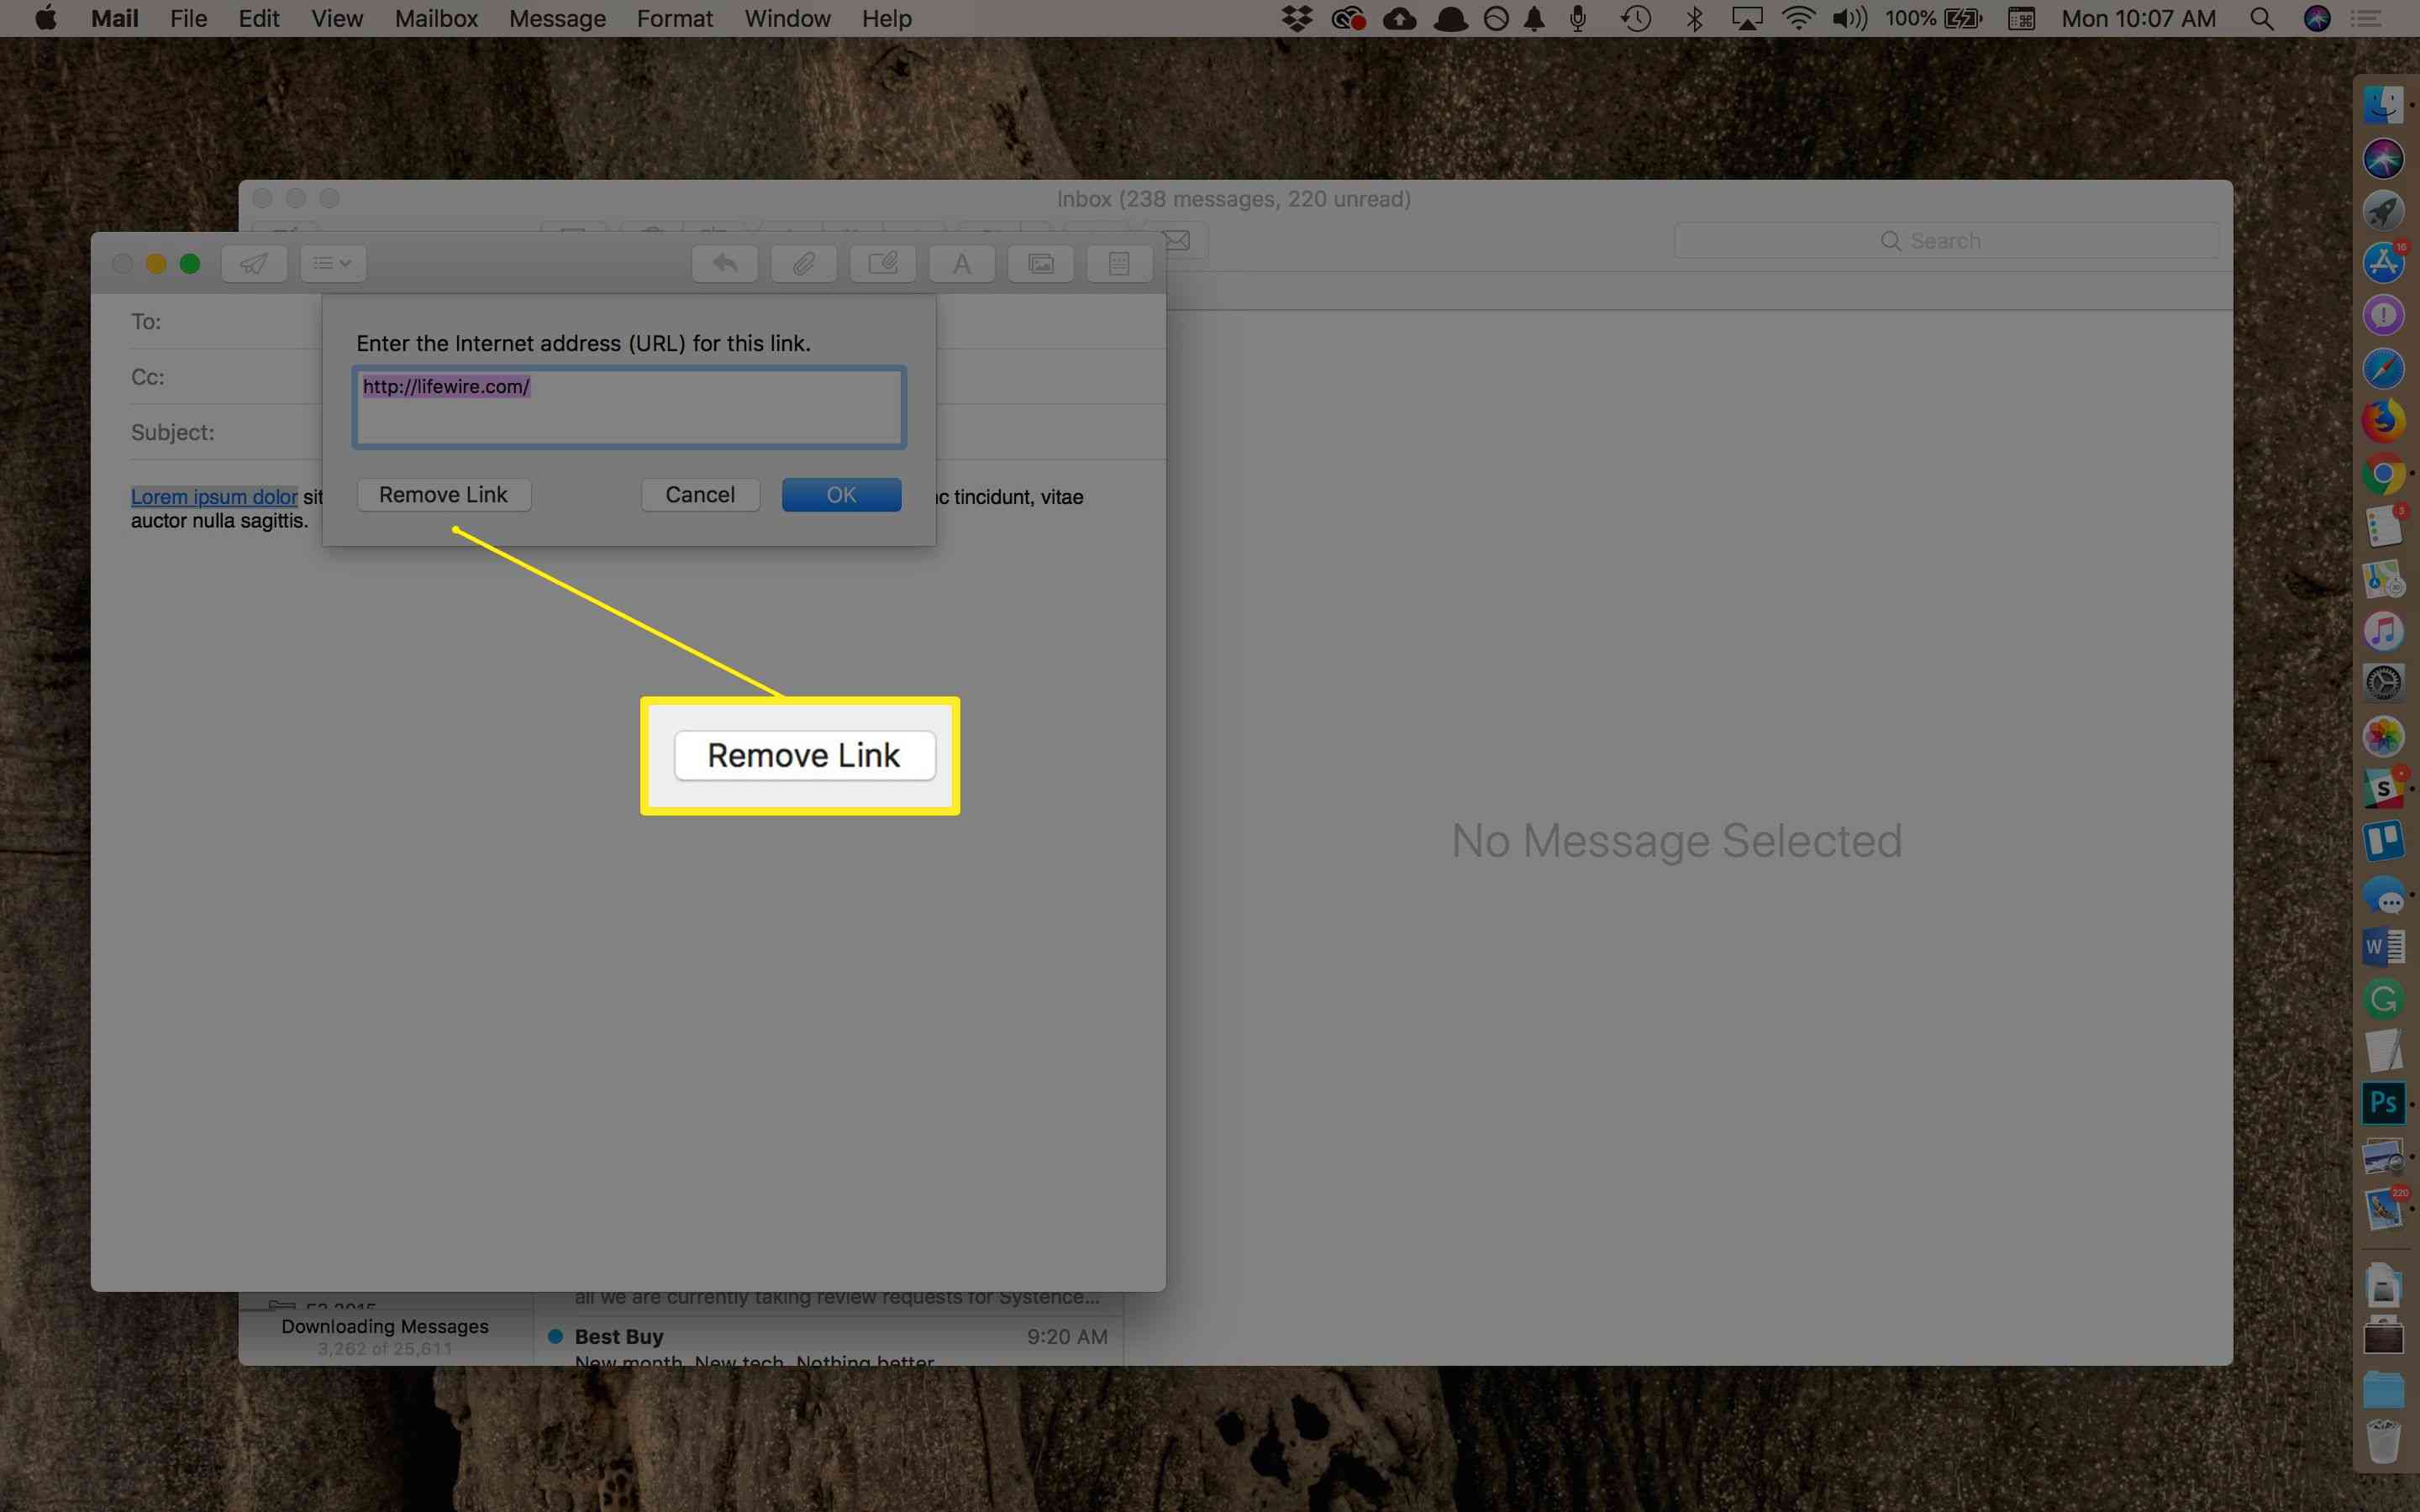Open the Format menu
2420x1512 pixels.
pyautogui.click(x=674, y=18)
